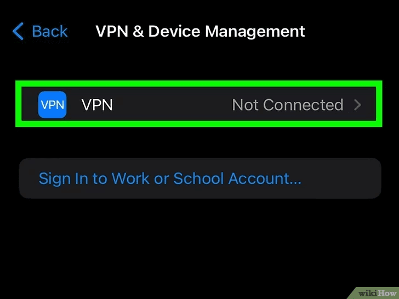Tap the word "How" in the watermark
Screen dimensions: 399x299
click(x=386, y=293)
